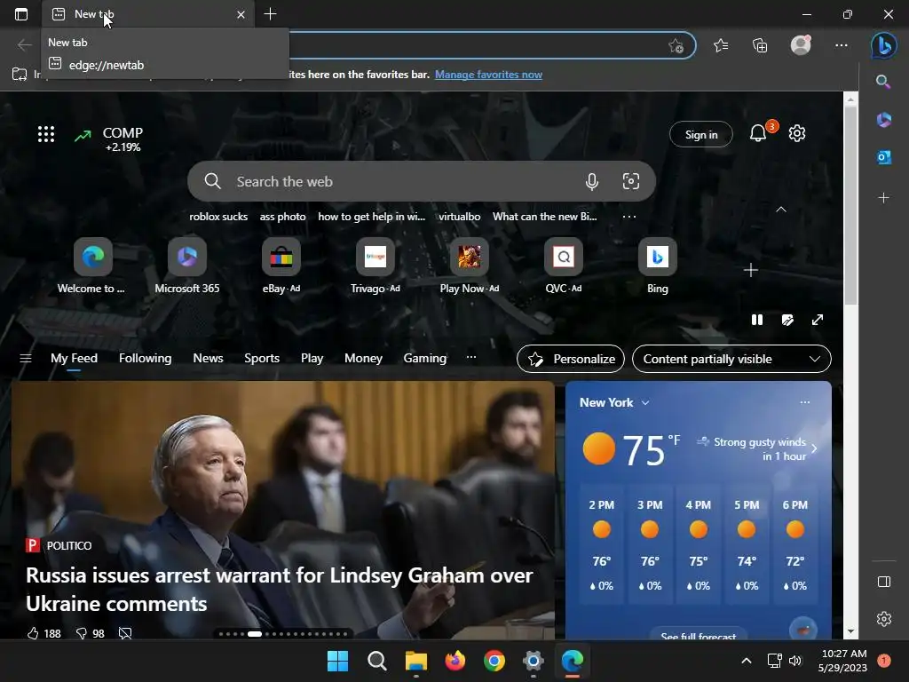Open page settings gear icon
This screenshot has height=682, width=909.
point(797,133)
